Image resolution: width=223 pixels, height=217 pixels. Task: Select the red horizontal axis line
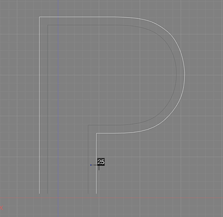click(x=111, y=198)
